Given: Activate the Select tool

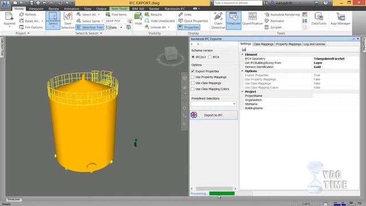Looking at the screenshot, I should [53, 21].
